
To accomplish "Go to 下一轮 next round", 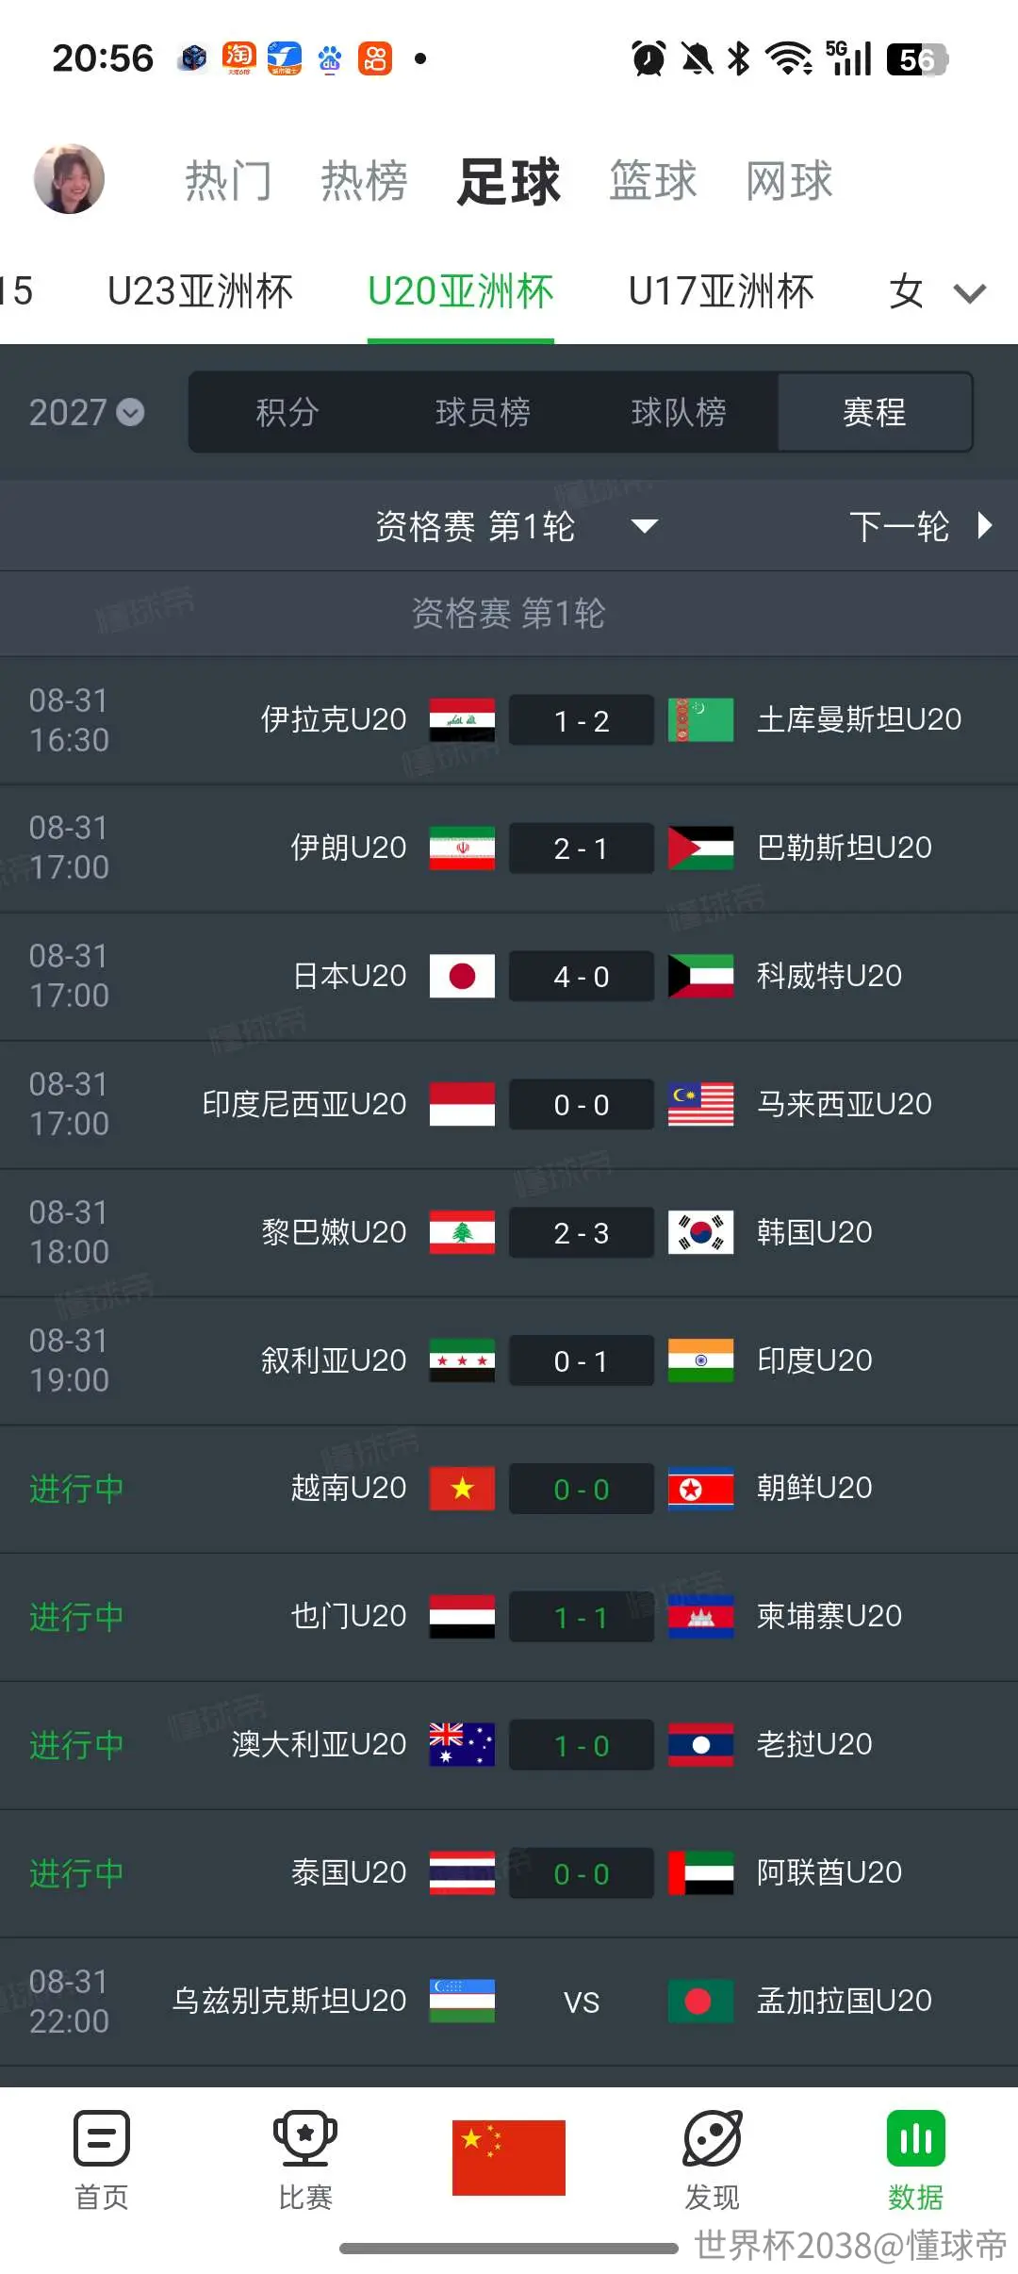I will (921, 526).
